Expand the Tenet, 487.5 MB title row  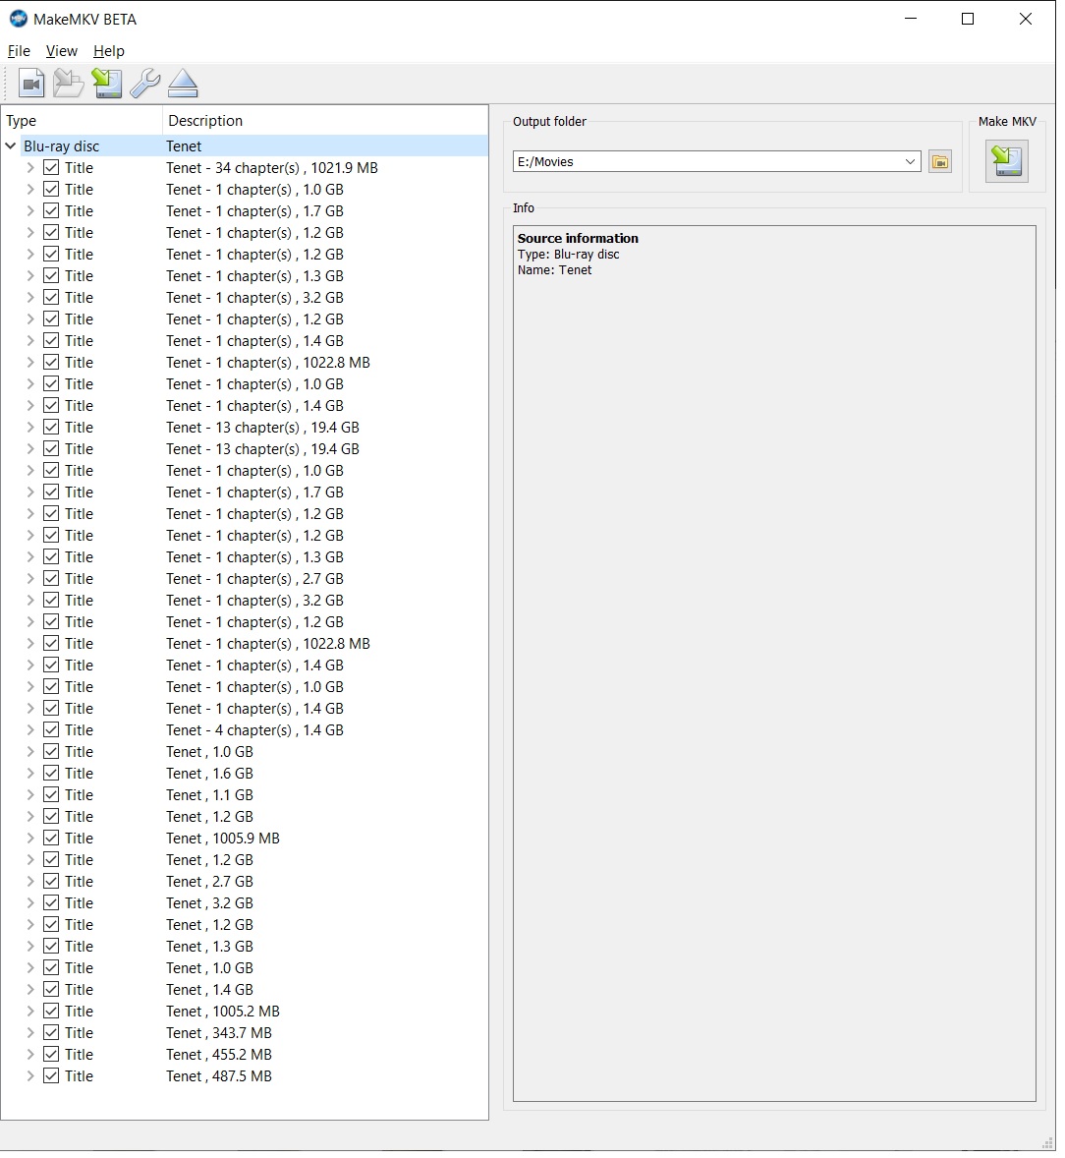(30, 1076)
